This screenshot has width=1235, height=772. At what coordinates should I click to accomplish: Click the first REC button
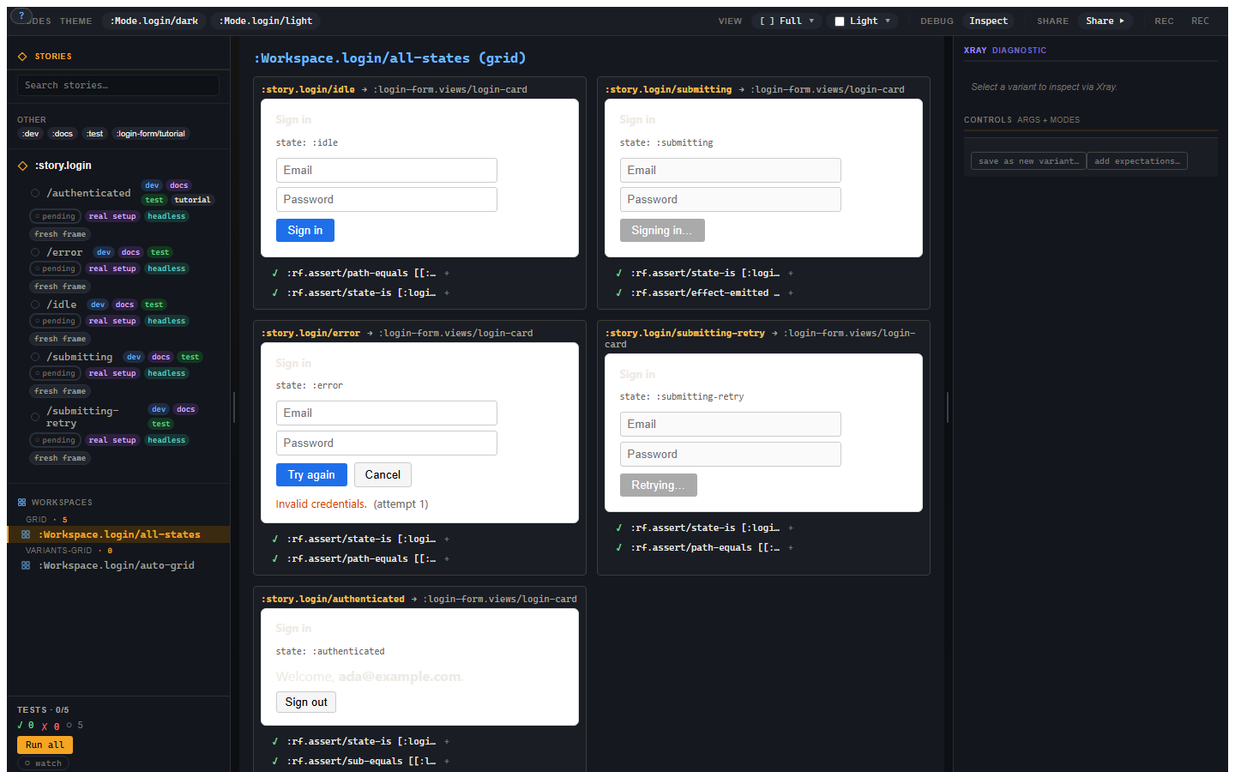tap(1164, 21)
